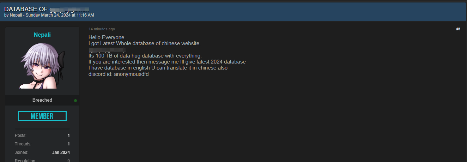The height and width of the screenshot is (162, 467).
Task: Click the MEMBER rank badge
Action: [x=42, y=116]
